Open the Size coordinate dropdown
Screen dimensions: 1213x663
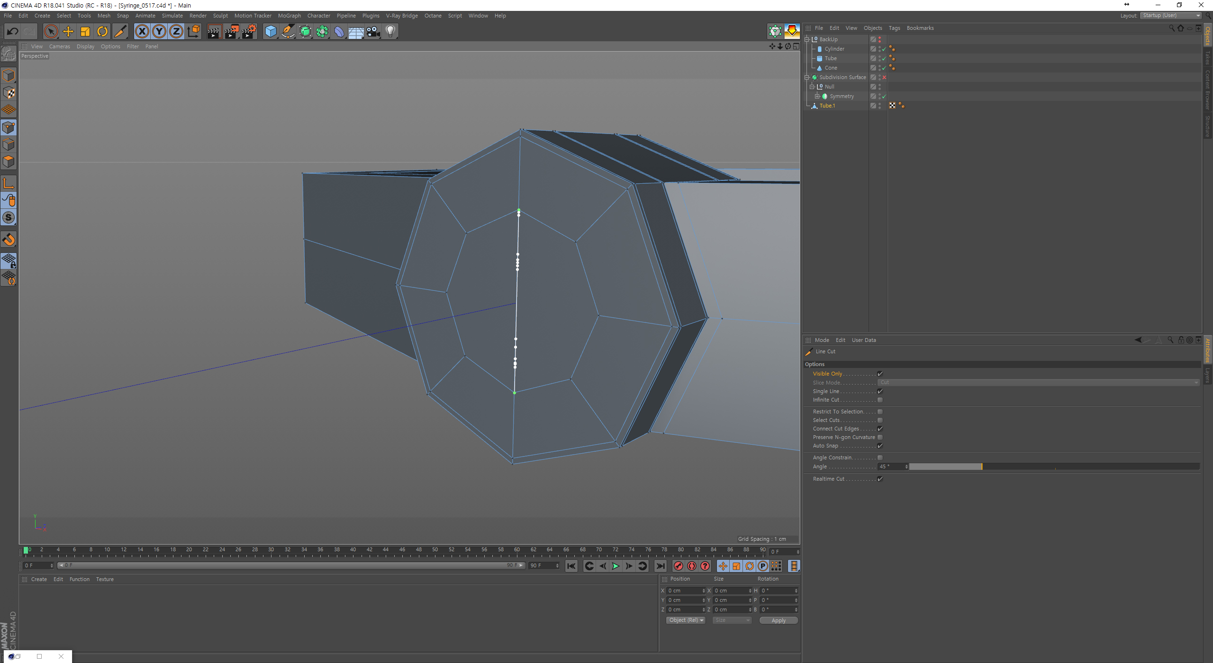tap(732, 620)
